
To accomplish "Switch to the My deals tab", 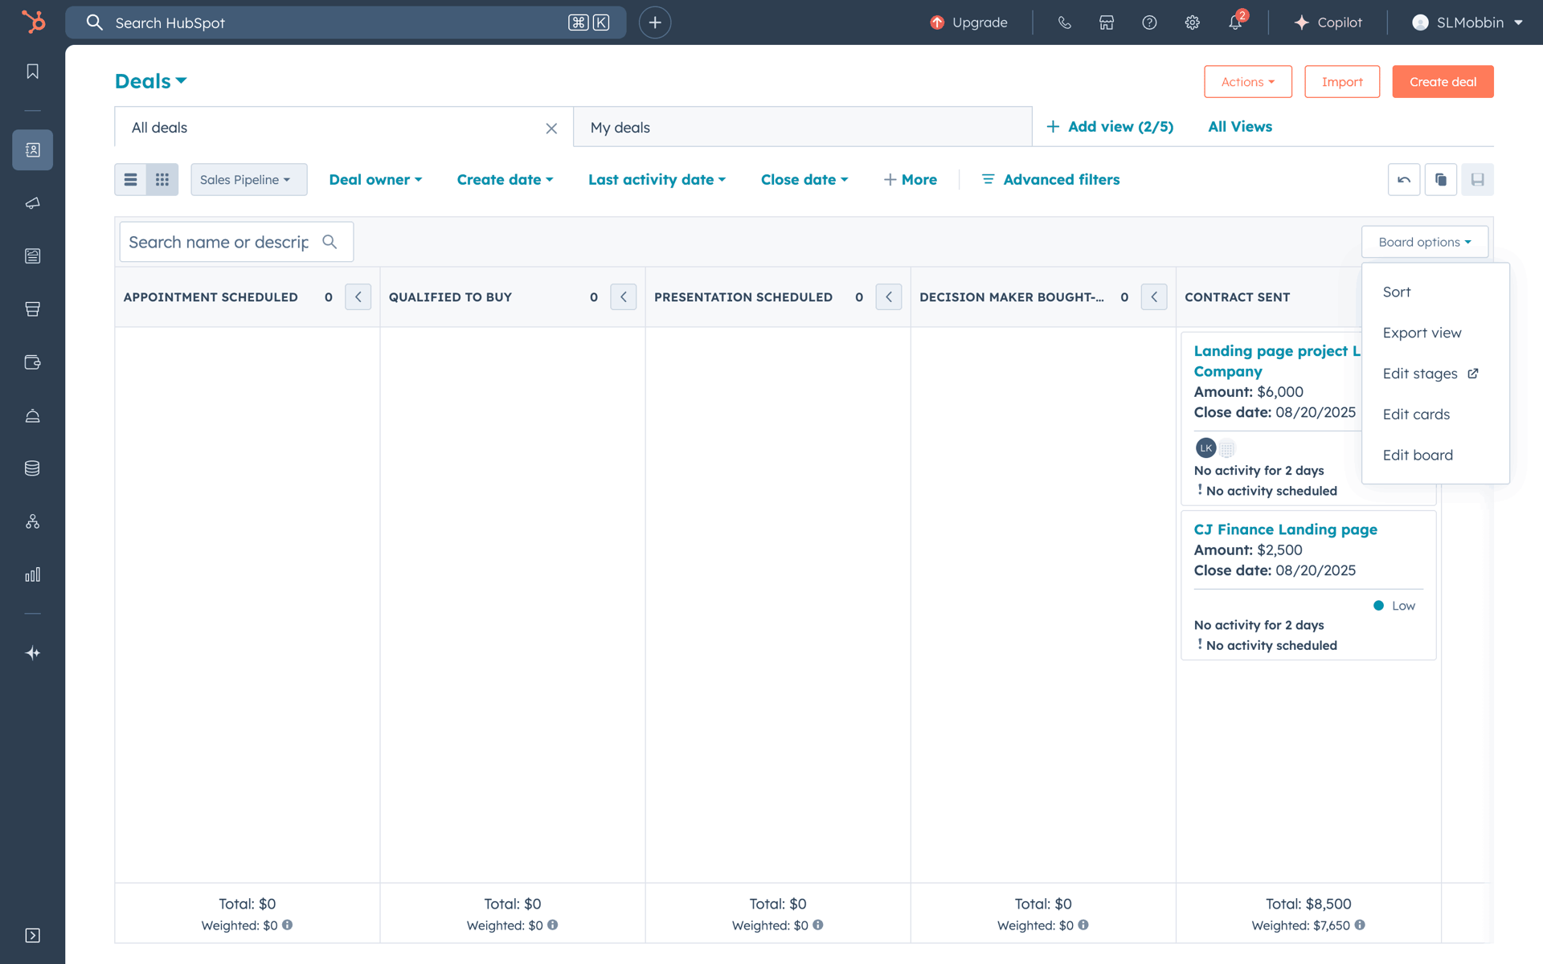I will click(x=802, y=127).
